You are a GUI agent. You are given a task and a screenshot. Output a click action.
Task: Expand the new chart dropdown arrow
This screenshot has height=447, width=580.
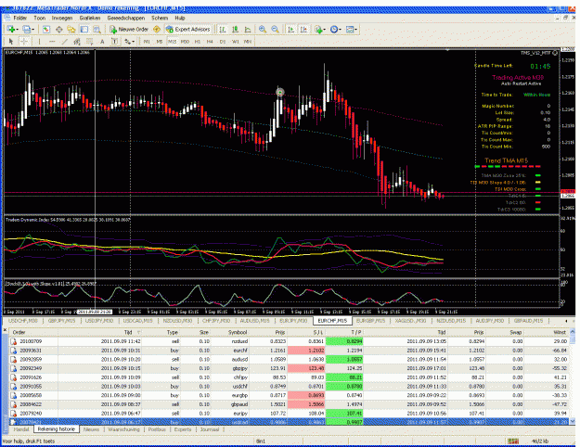(x=18, y=29)
